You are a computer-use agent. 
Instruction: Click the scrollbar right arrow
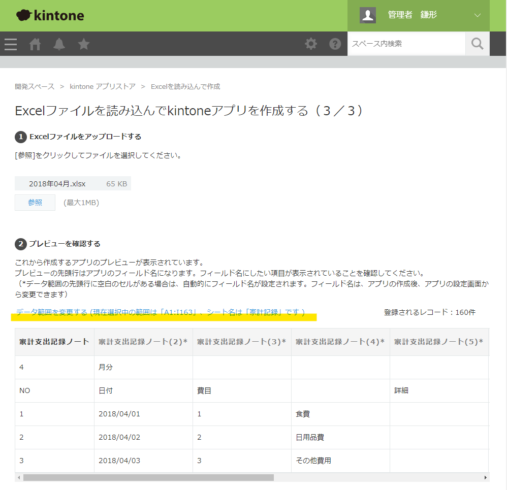click(485, 478)
